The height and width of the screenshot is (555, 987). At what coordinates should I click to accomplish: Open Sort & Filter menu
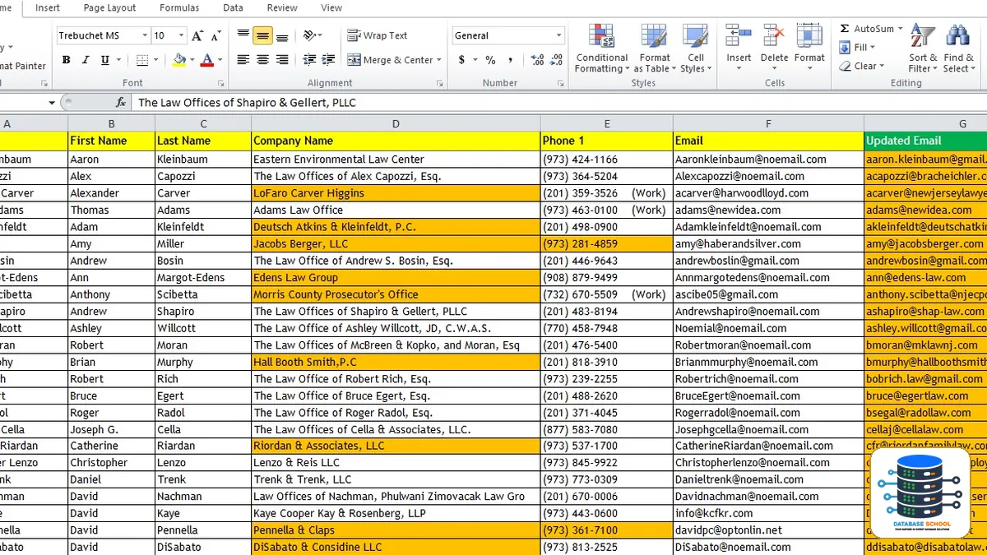923,49
